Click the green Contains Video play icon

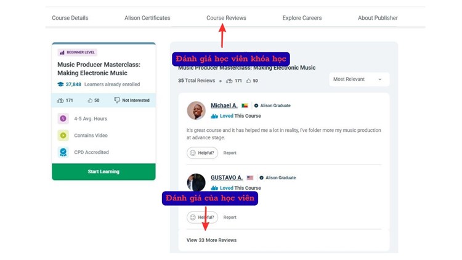(63, 135)
